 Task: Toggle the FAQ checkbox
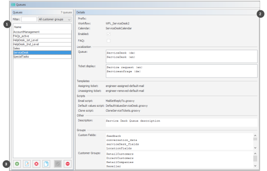click(109, 41)
